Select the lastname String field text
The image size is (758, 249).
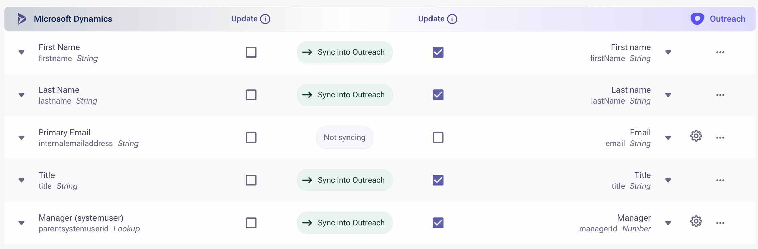68,101
